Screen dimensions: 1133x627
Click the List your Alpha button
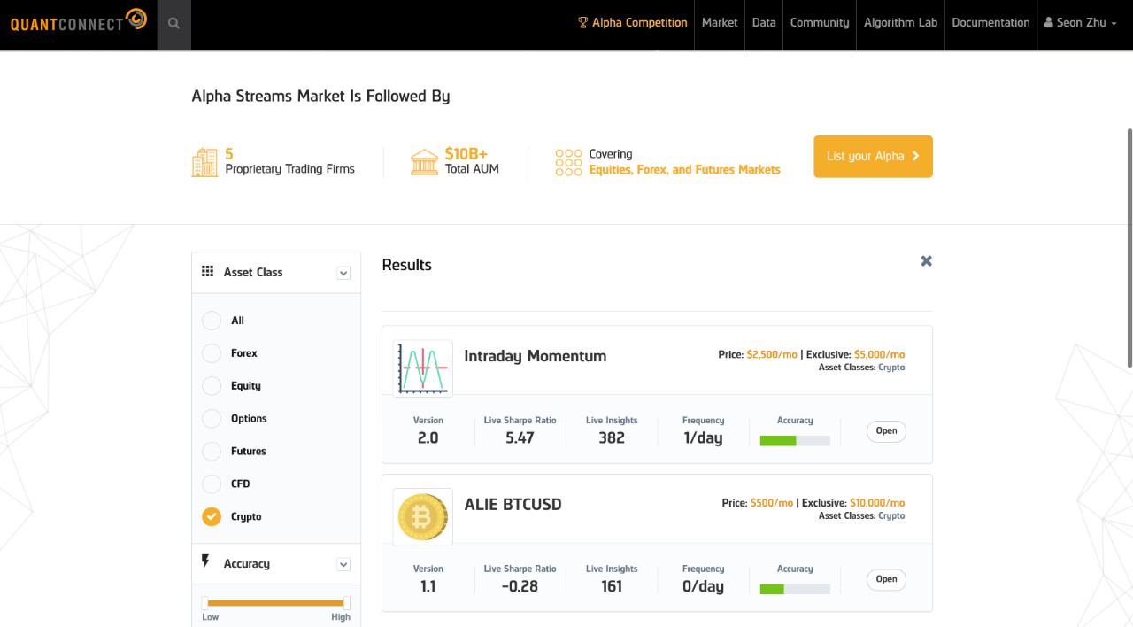pyautogui.click(x=873, y=156)
